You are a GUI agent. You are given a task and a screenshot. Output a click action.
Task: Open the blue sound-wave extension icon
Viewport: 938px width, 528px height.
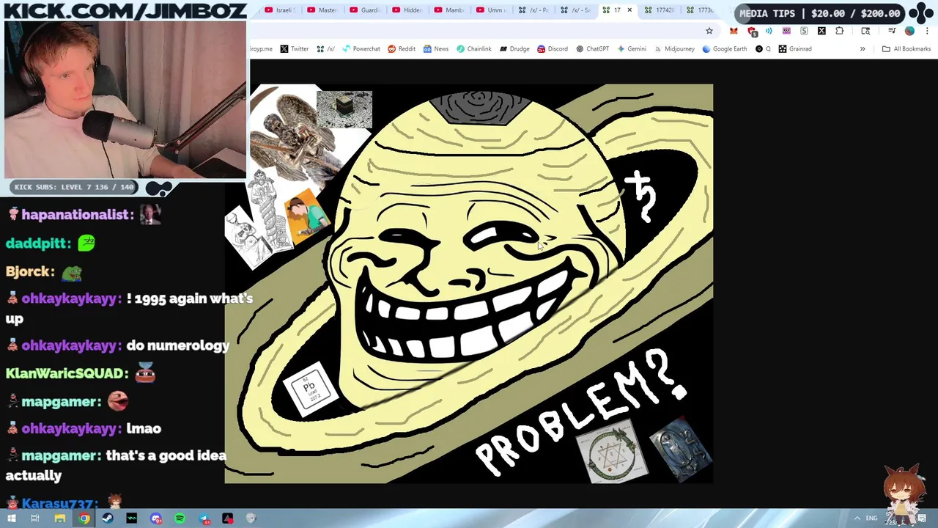pos(769,31)
